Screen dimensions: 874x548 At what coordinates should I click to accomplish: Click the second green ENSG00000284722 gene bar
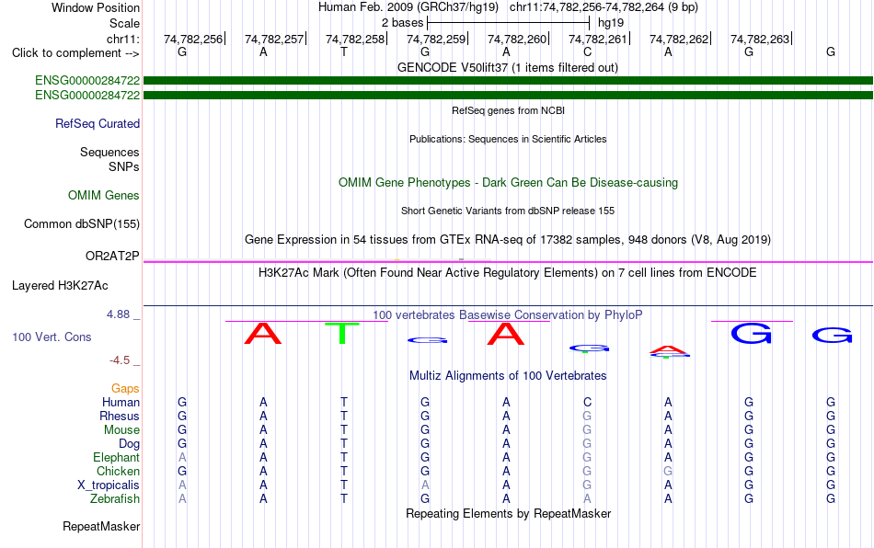509,96
